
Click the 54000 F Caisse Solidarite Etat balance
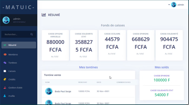coord(162,95)
